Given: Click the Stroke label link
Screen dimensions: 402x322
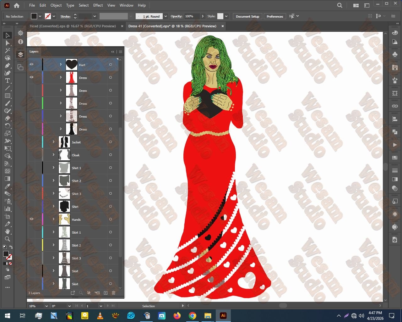Looking at the screenshot, I should pos(65,16).
